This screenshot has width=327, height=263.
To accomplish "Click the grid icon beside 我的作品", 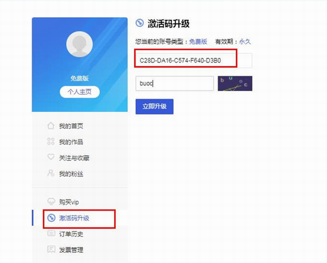I will [x=50, y=142].
